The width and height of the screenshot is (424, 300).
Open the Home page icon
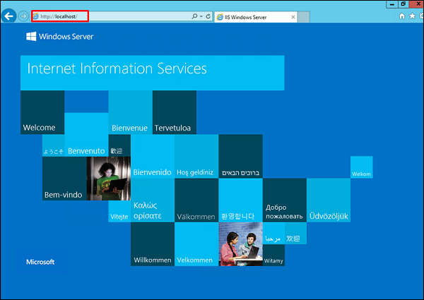point(403,16)
